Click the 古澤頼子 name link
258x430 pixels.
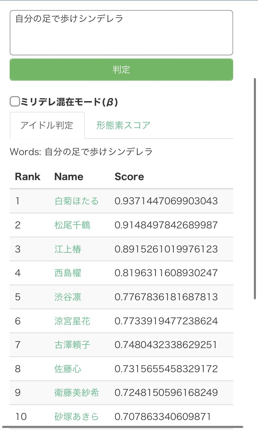72,345
